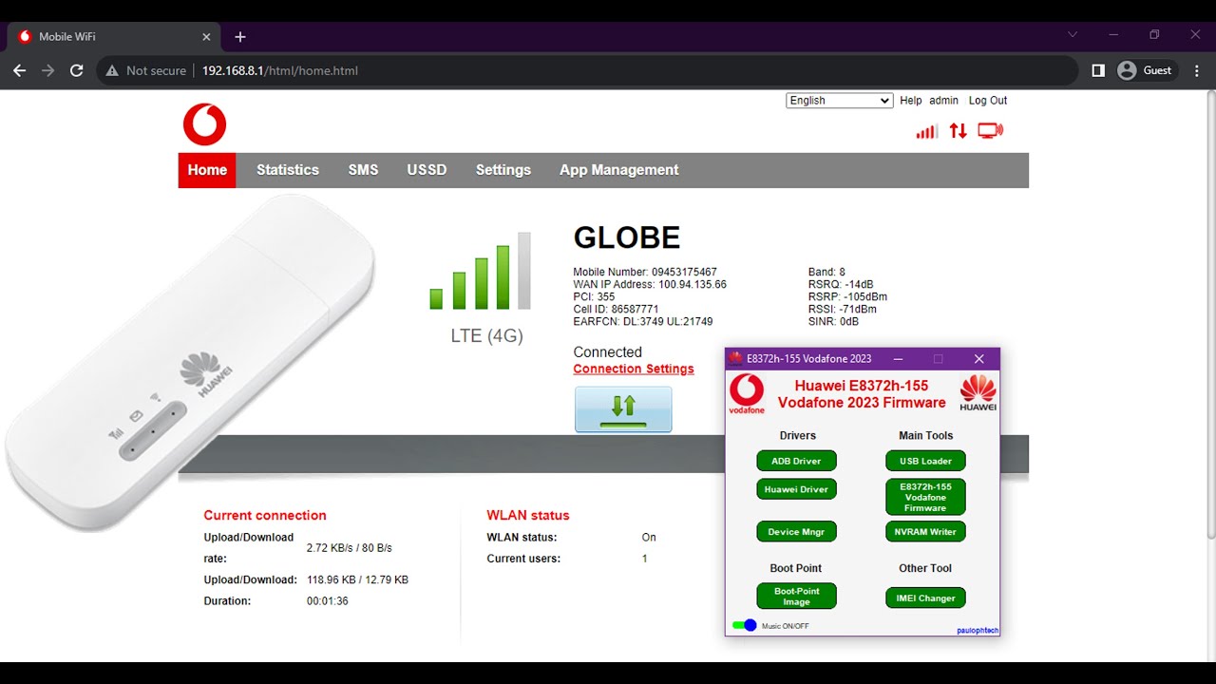Click the Log Out link
Screen dimensions: 1216x684
point(988,101)
